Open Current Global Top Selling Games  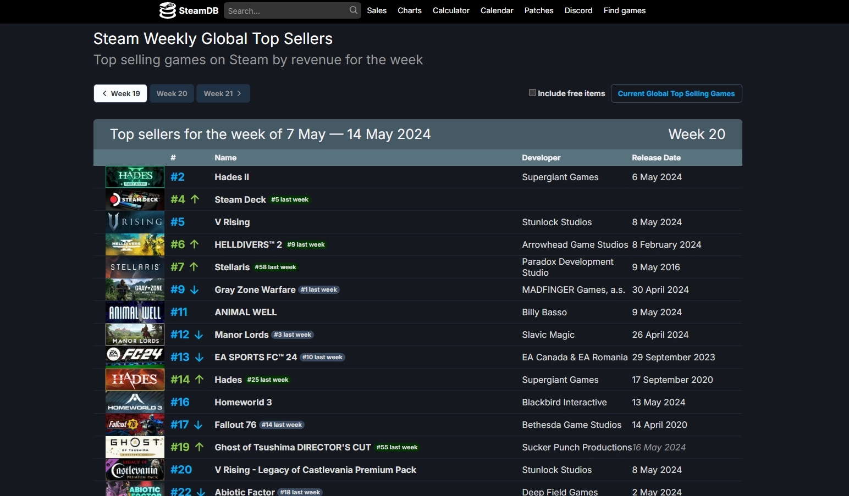[x=676, y=93]
